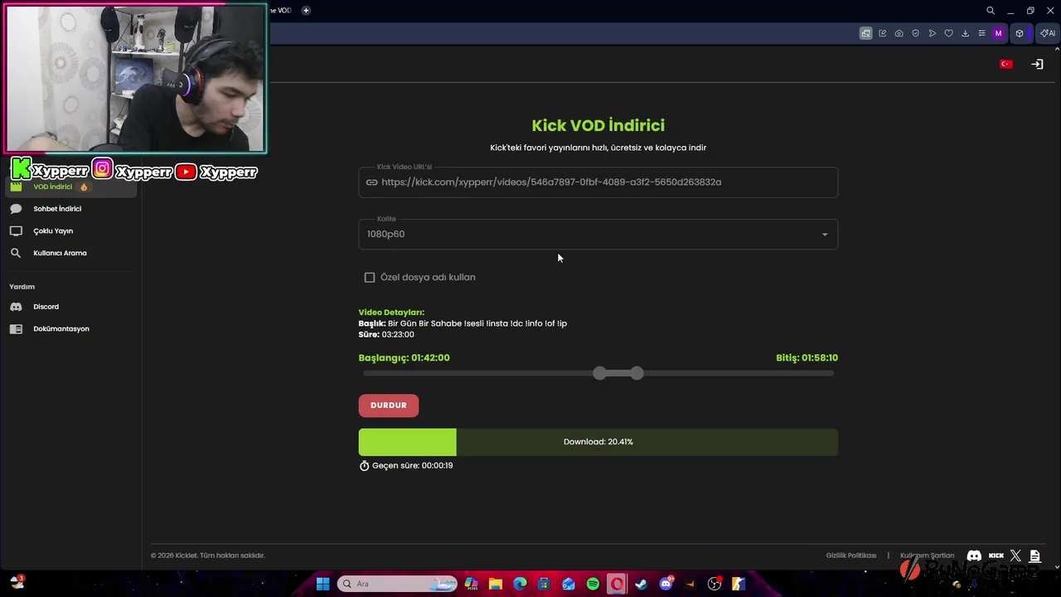This screenshot has width=1061, height=597.
Task: Open Gizlilik Politikası link
Action: [x=850, y=556]
